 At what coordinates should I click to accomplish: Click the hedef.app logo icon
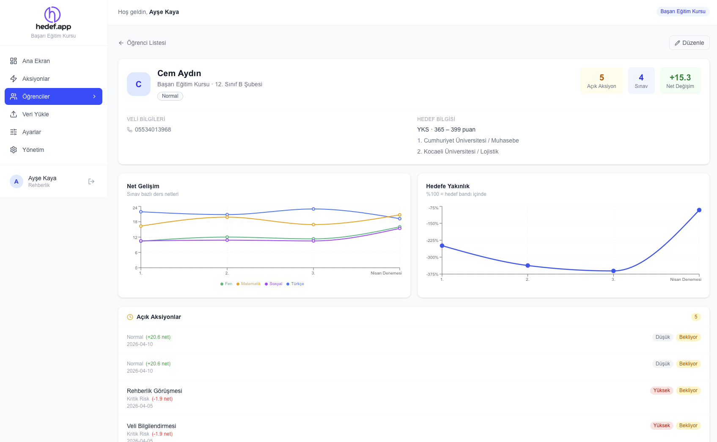[x=52, y=15]
